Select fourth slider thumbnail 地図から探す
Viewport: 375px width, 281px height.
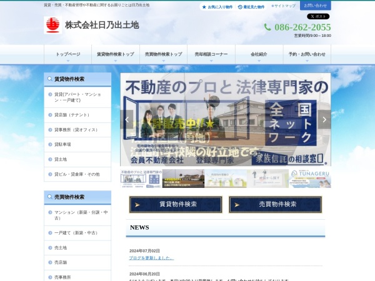(x=268, y=179)
